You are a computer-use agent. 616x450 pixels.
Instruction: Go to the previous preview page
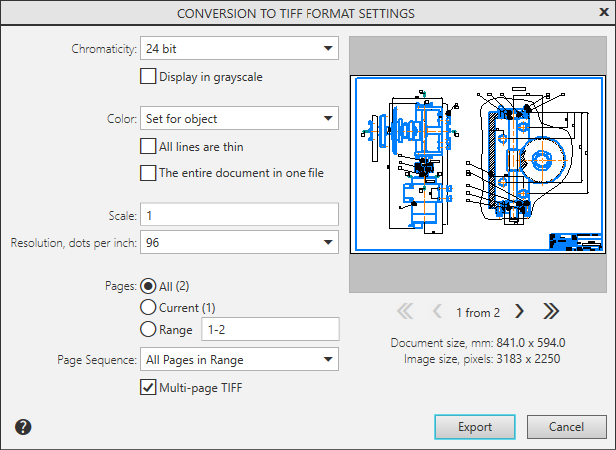point(436,311)
